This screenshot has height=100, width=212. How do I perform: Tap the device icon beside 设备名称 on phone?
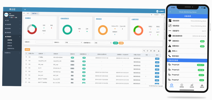click(170, 21)
